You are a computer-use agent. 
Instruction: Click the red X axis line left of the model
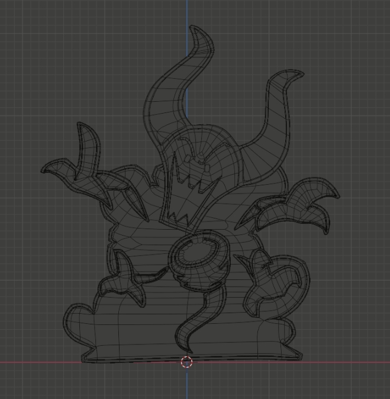[x=36, y=362]
